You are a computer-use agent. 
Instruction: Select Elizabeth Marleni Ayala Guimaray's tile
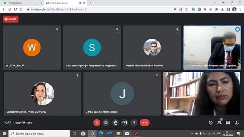pyautogui.click(x=43, y=94)
